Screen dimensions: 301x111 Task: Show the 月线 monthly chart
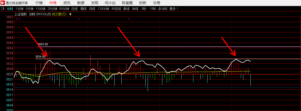pos(92,9)
